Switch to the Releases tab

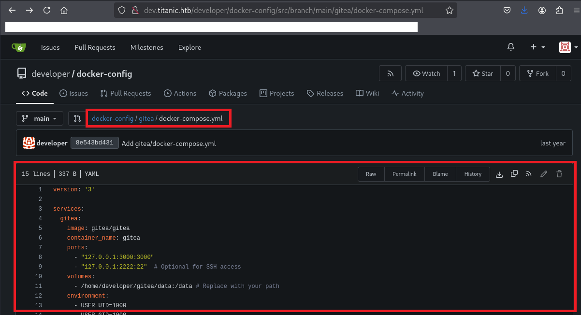point(325,93)
